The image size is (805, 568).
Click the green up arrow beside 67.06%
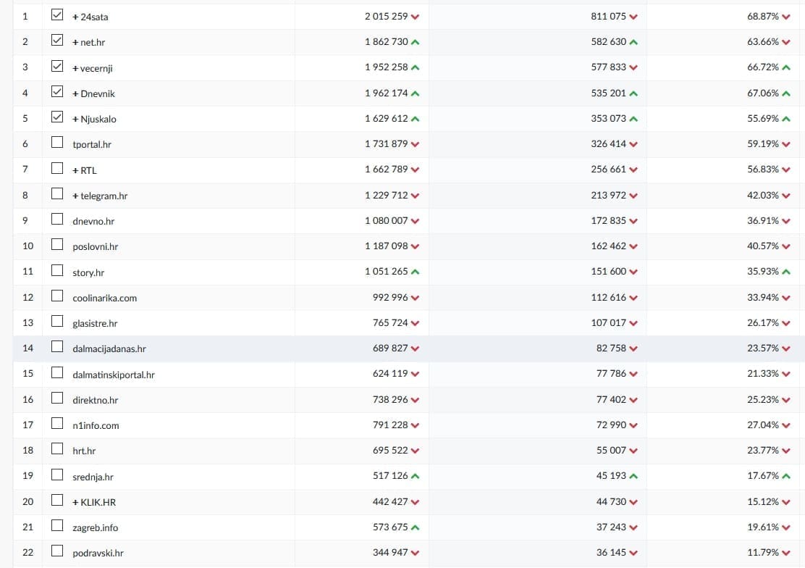click(786, 93)
